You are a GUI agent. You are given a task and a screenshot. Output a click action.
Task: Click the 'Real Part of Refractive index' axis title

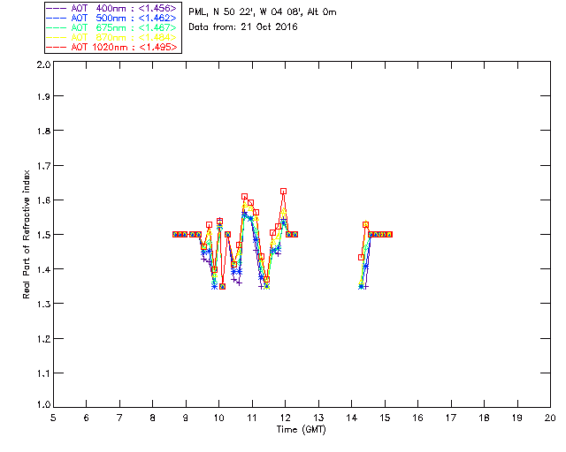pos(26,234)
